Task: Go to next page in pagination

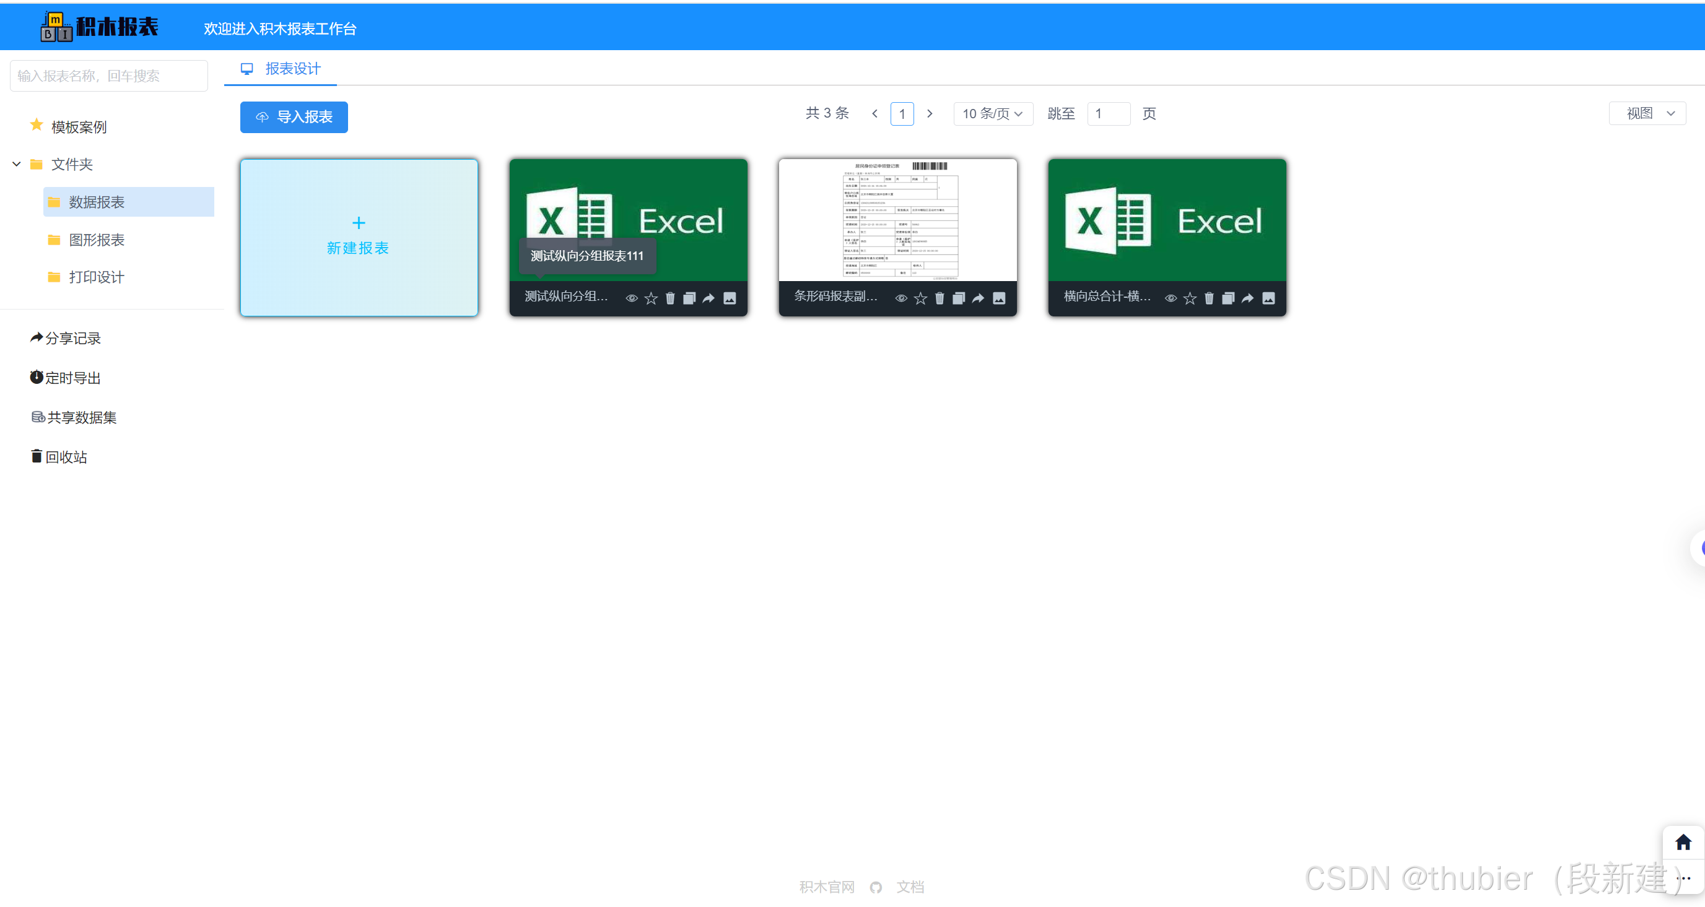Action: click(x=930, y=114)
